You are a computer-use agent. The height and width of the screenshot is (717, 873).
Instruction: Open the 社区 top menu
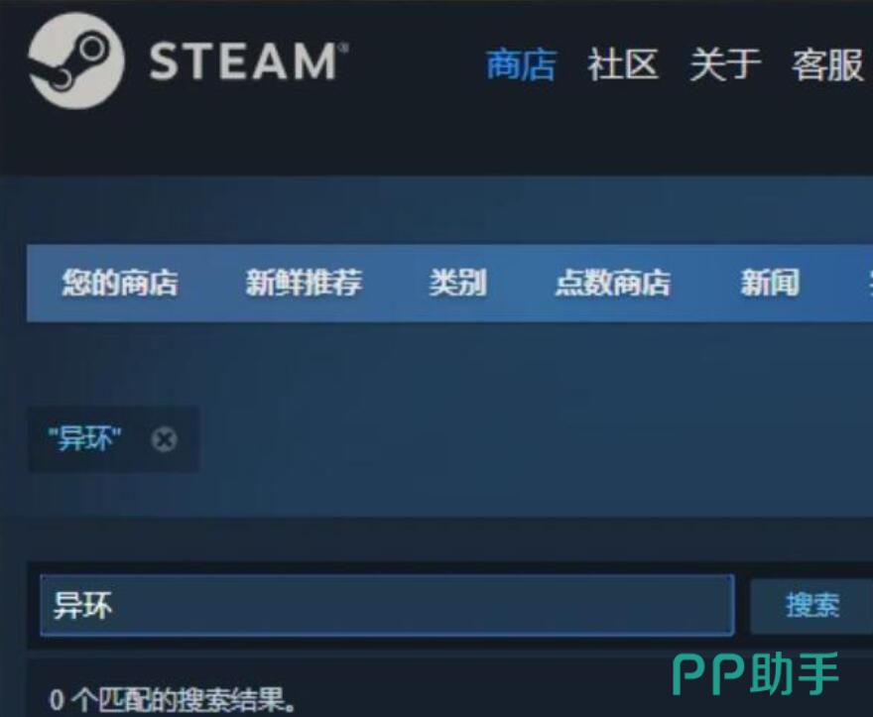tap(623, 64)
